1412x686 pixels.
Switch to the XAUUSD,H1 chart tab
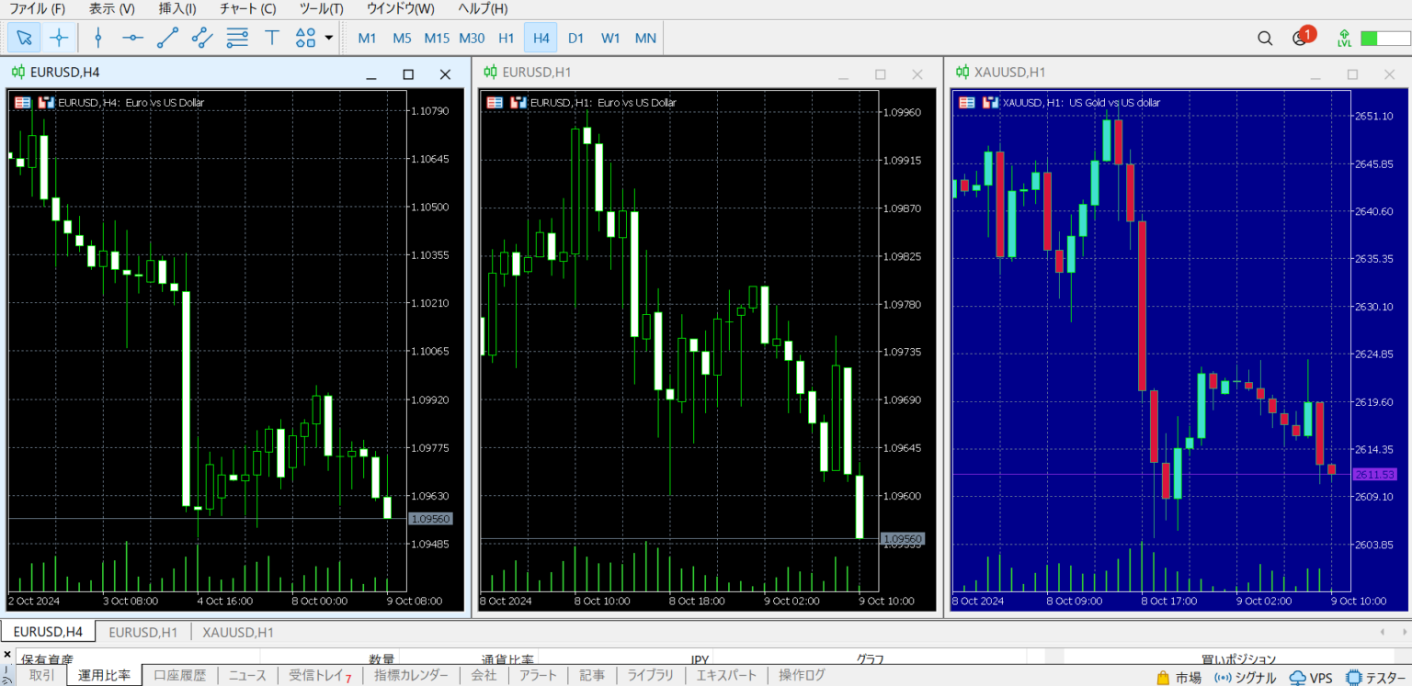click(x=238, y=632)
